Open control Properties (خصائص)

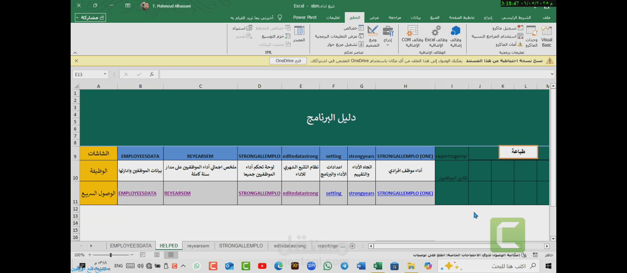coord(353,28)
